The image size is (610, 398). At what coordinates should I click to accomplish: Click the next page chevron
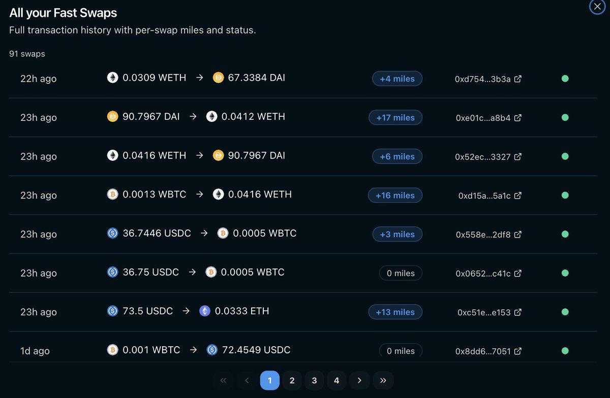click(x=359, y=380)
